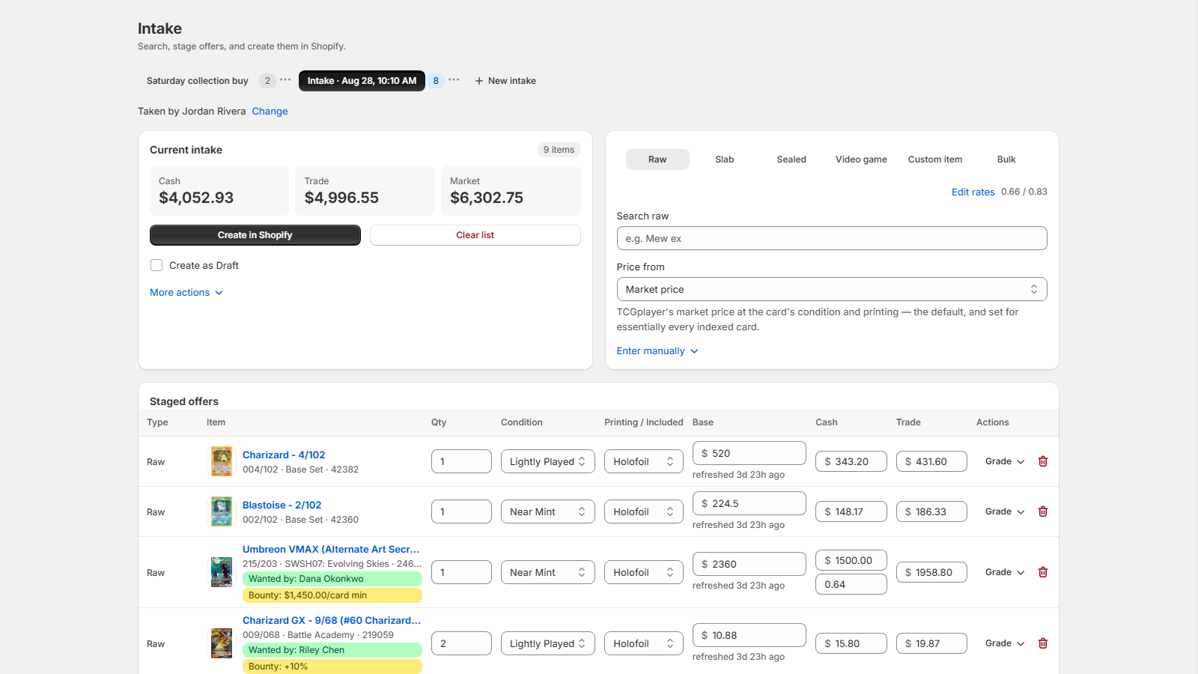
Task: Open the Grade menu for Blastoise 2/102
Action: click(x=1005, y=511)
